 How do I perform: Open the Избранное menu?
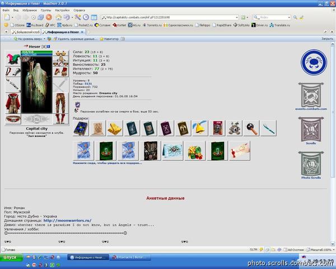30,10
